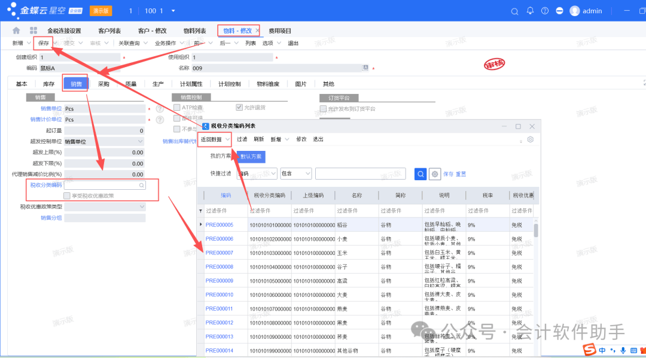Check the ATP检查 checkbox
Viewport: 646px width, 358px height.
tap(177, 108)
